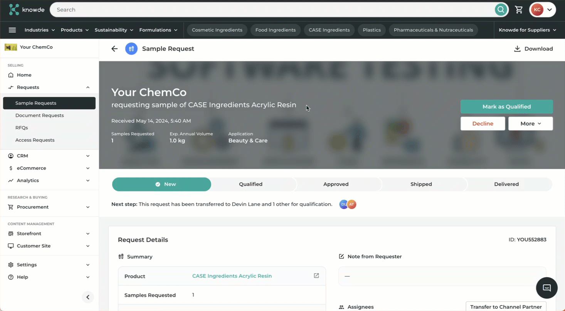Expand the Formulations dropdown menu
Screen dimensions: 565x311
pos(158,30)
